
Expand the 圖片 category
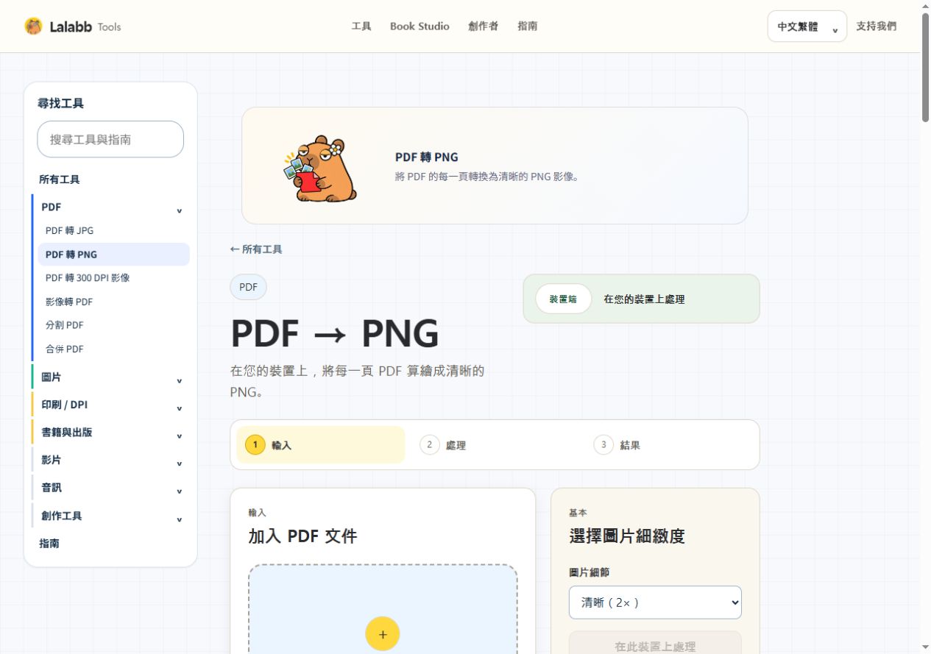(x=110, y=377)
